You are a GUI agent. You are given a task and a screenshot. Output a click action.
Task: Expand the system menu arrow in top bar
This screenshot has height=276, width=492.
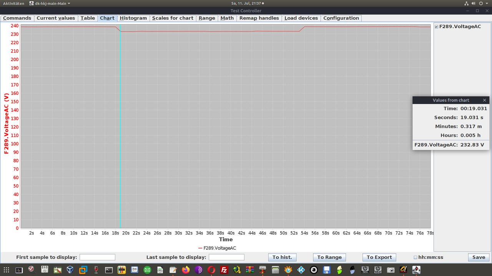pos(487,3)
